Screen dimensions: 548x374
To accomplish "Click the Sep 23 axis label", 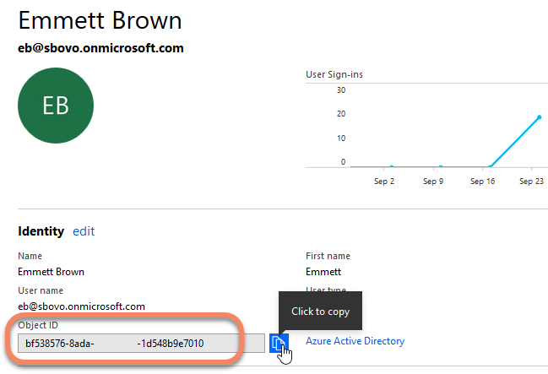I will (x=531, y=181).
